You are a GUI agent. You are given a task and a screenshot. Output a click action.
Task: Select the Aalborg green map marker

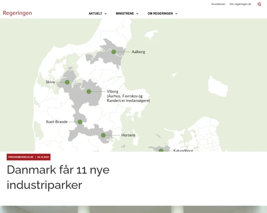tap(113, 52)
